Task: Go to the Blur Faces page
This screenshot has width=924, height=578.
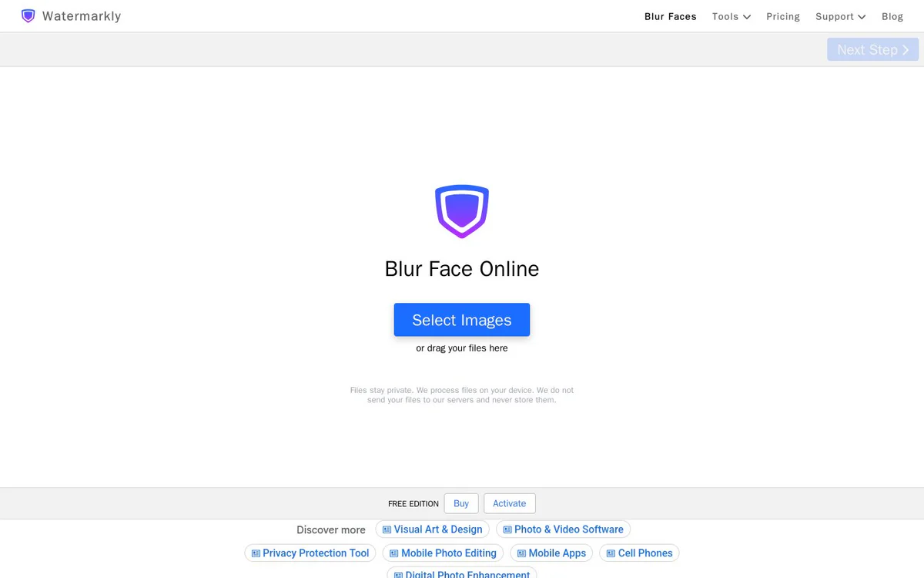Action: point(671,16)
